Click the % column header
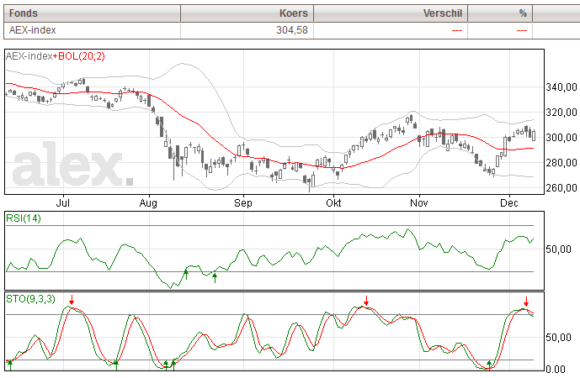 (x=500, y=13)
